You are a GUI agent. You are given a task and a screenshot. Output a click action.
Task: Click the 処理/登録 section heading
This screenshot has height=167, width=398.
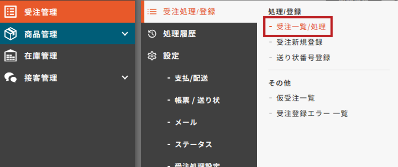[x=284, y=11]
